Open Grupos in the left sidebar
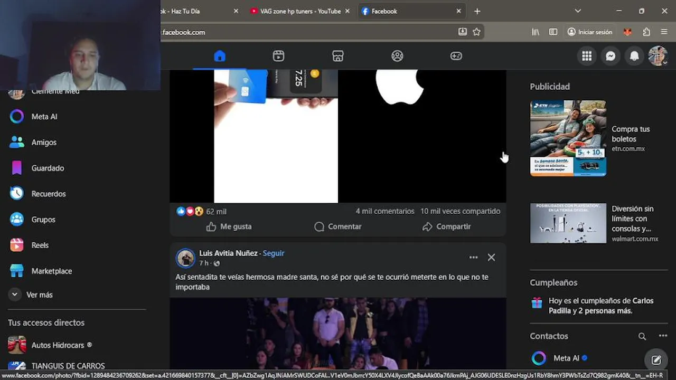Image resolution: width=676 pixels, height=380 pixels. tap(78, 220)
